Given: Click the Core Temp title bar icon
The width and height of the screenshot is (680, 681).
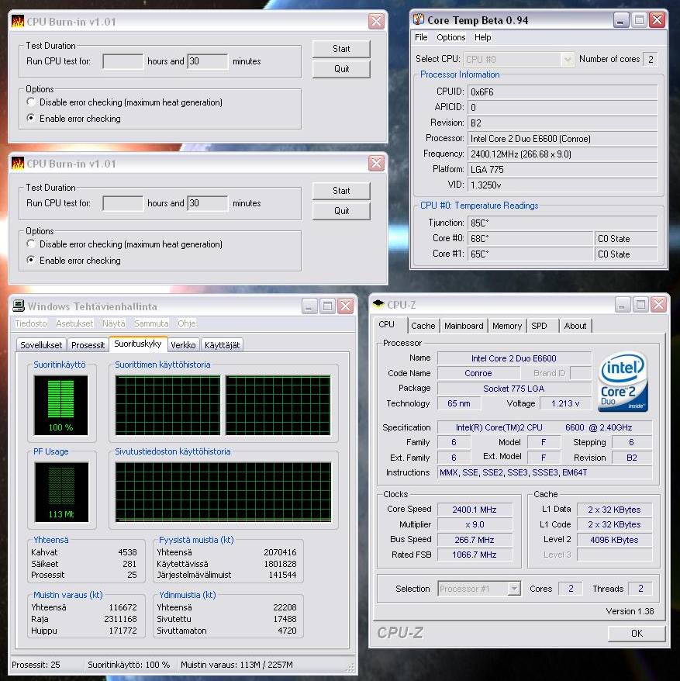Looking at the screenshot, I should pyautogui.click(x=419, y=20).
